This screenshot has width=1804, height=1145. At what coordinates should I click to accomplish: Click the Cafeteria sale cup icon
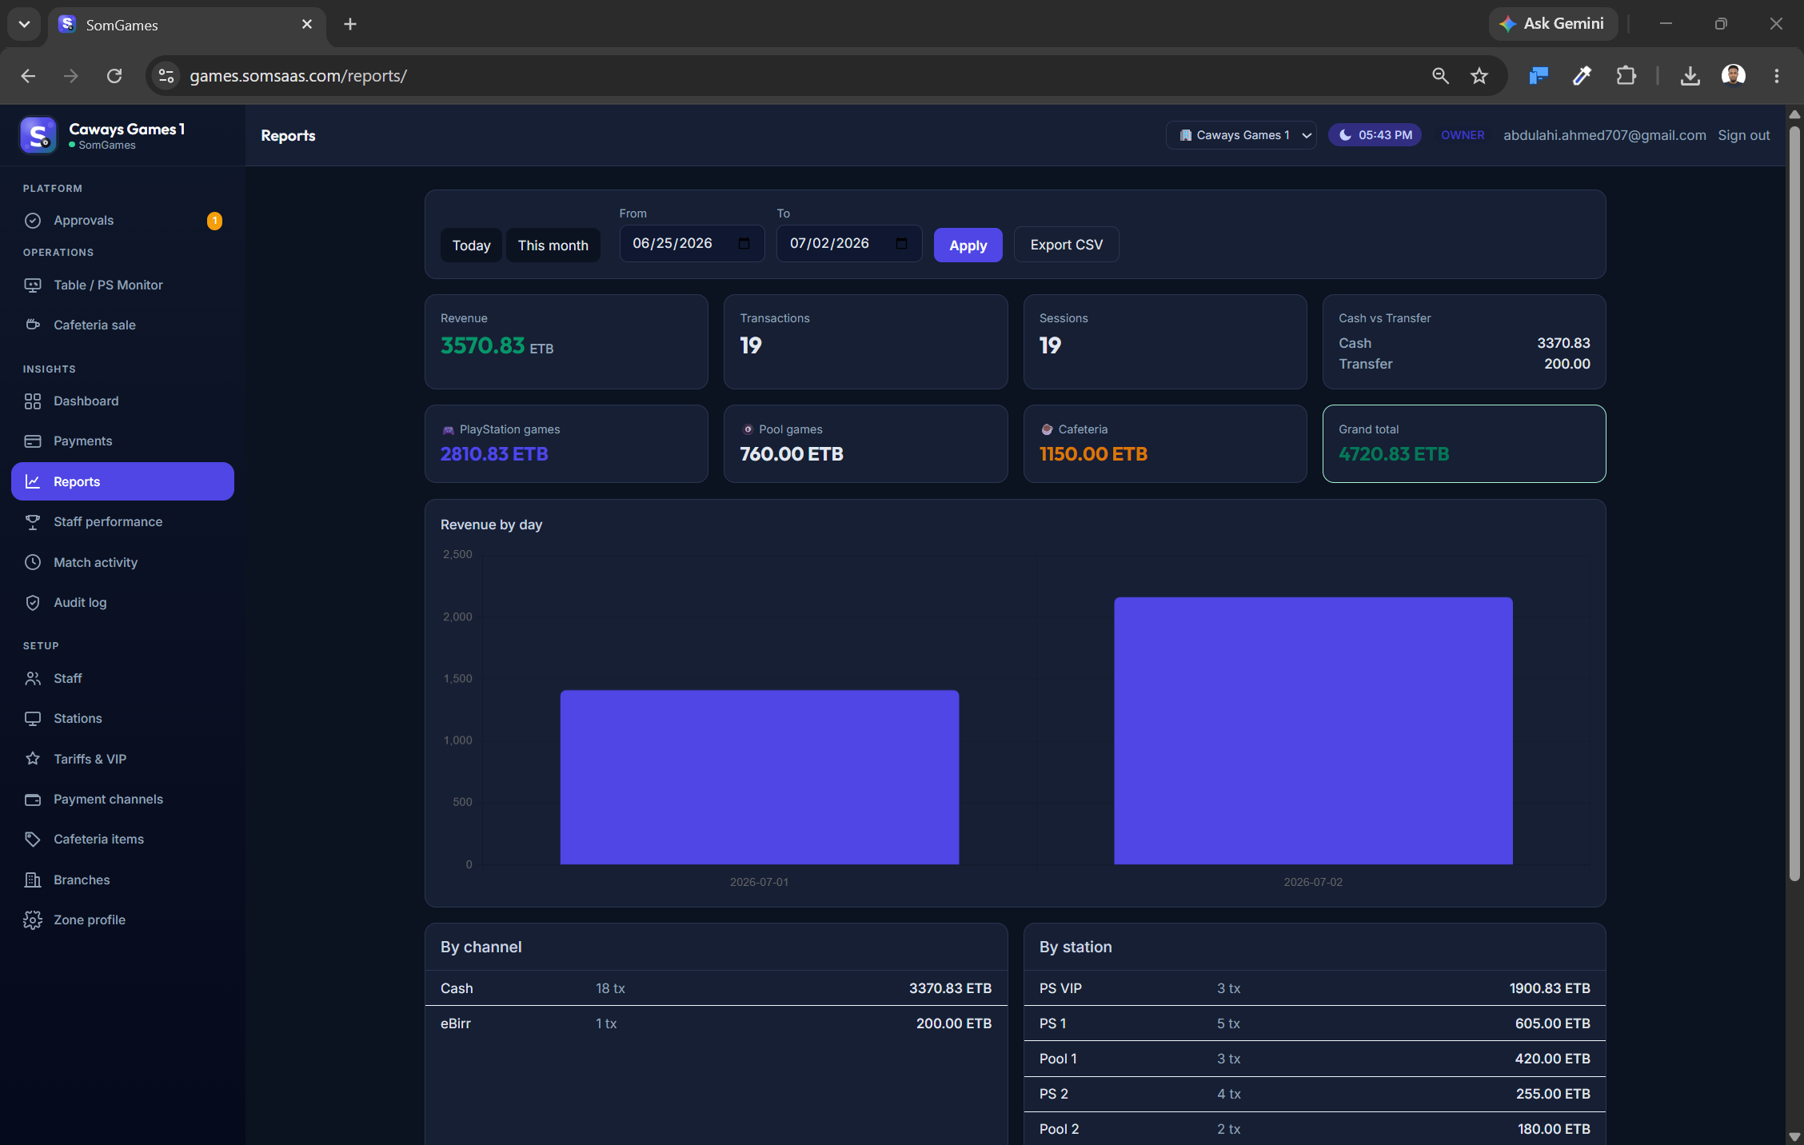33,325
